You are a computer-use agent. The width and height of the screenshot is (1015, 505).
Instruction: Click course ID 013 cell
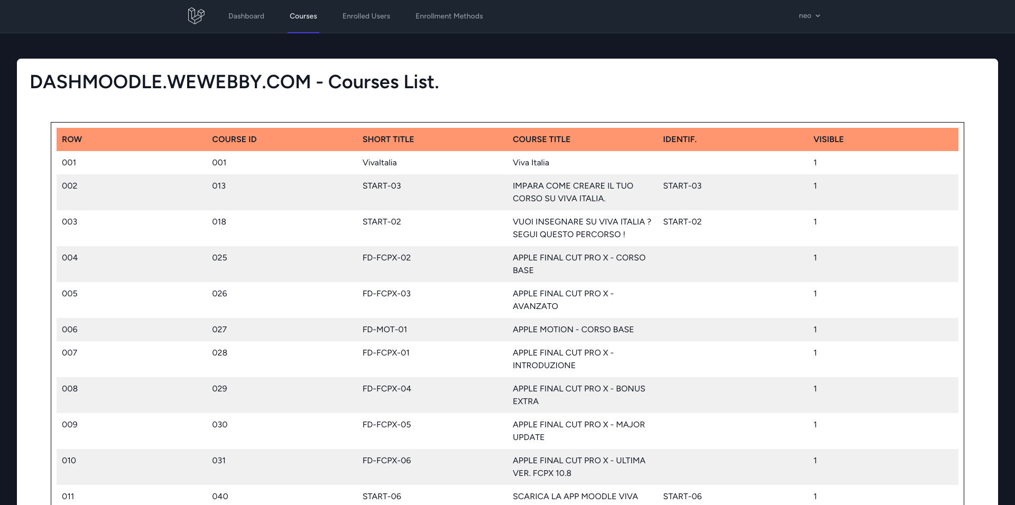pos(219,186)
